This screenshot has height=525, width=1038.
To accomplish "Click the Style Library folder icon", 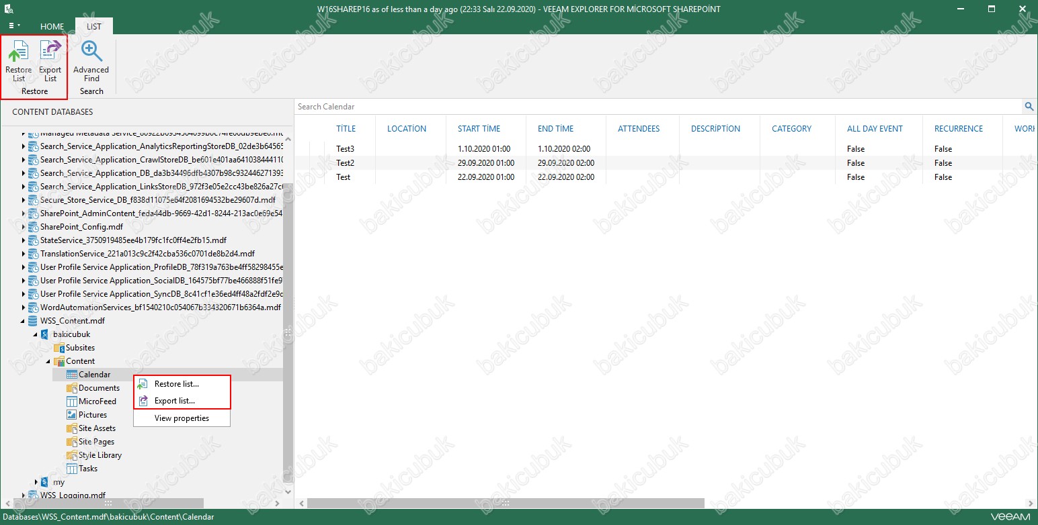I will click(x=72, y=455).
